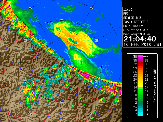The width and height of the screenshot is (163, 122).
Task: Click the yellow 17 dBZ color swatch
Action: click(x=140, y=83)
